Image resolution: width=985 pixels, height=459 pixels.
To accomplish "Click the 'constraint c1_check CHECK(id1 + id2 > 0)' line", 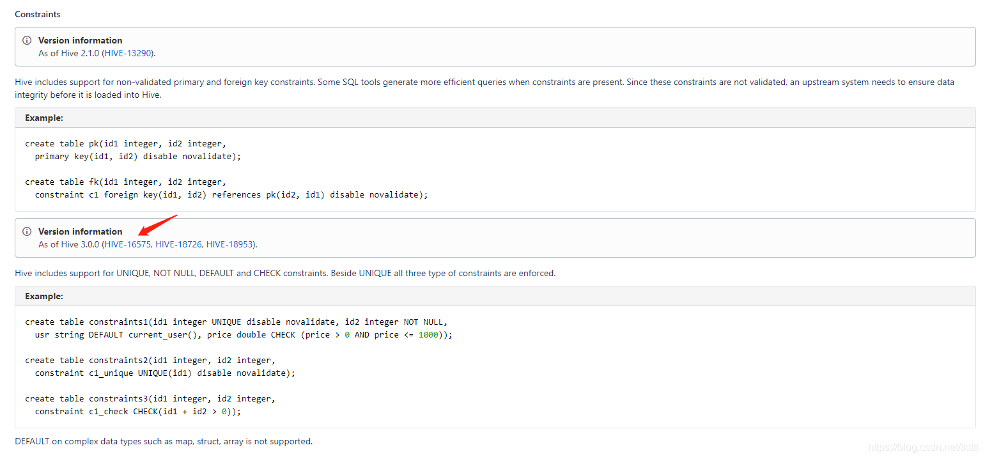I will pyautogui.click(x=138, y=411).
